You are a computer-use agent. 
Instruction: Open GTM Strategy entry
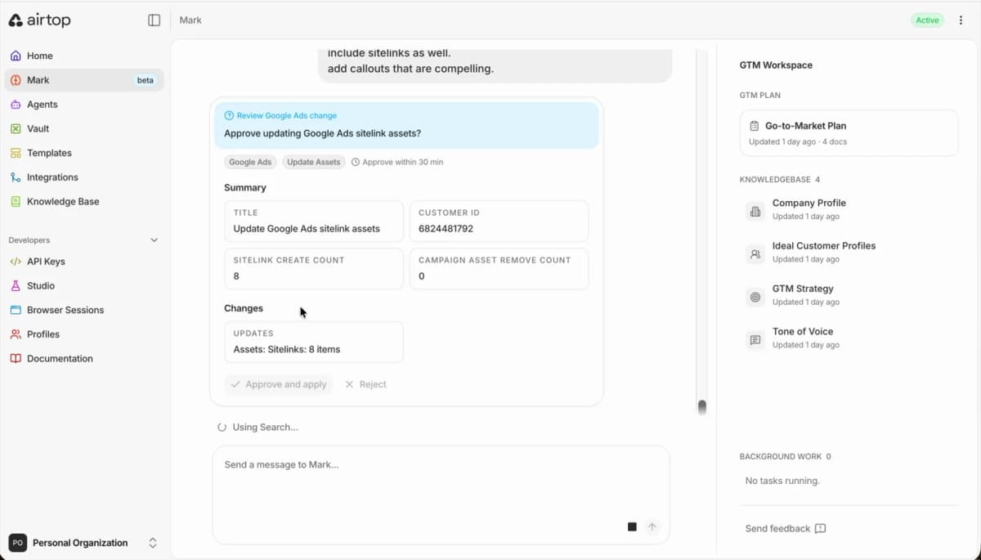849,295
